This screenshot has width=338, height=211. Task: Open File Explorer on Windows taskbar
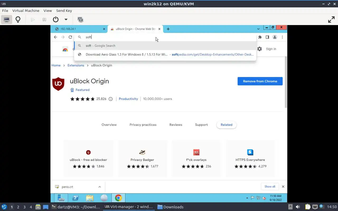coord(90,198)
